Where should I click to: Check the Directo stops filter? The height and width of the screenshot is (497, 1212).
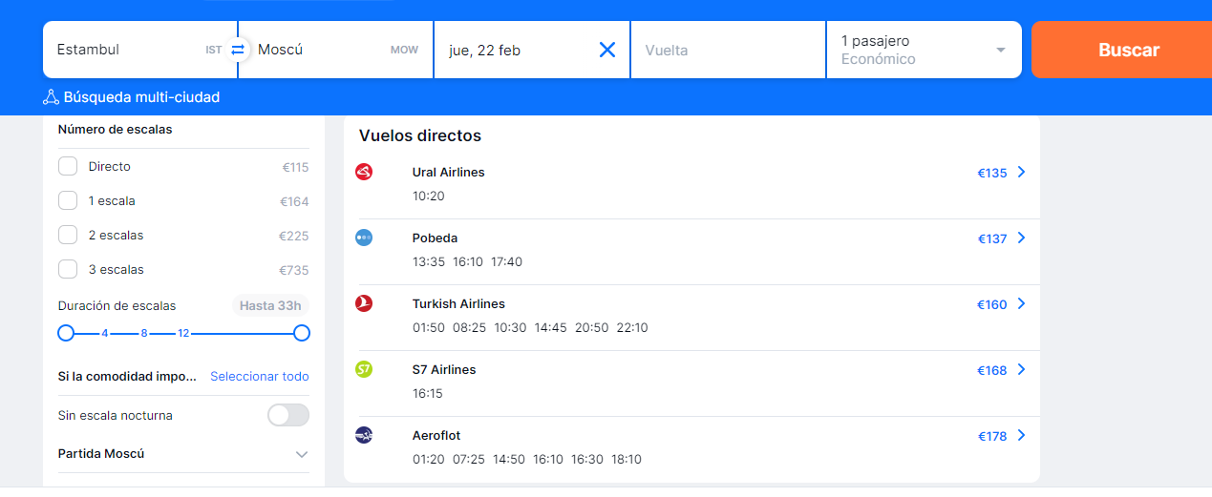coord(68,167)
